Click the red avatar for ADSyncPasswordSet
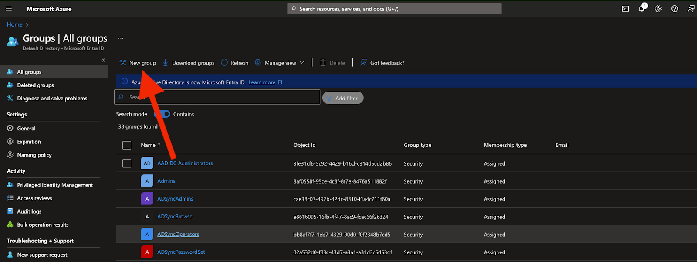 pyautogui.click(x=147, y=252)
